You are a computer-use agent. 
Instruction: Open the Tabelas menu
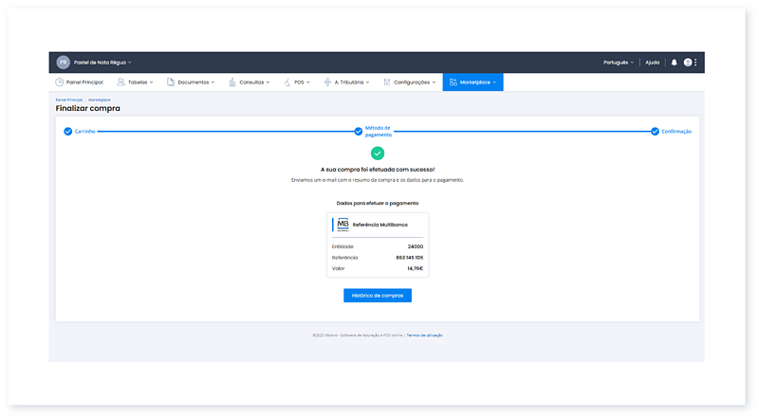[138, 82]
